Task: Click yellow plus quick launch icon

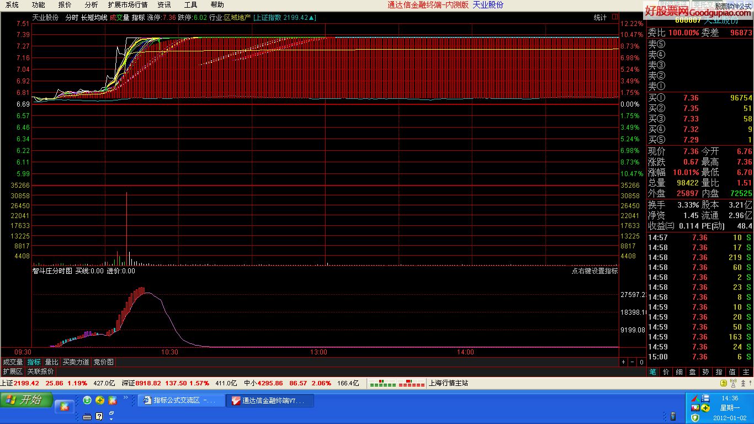Action: (100, 400)
